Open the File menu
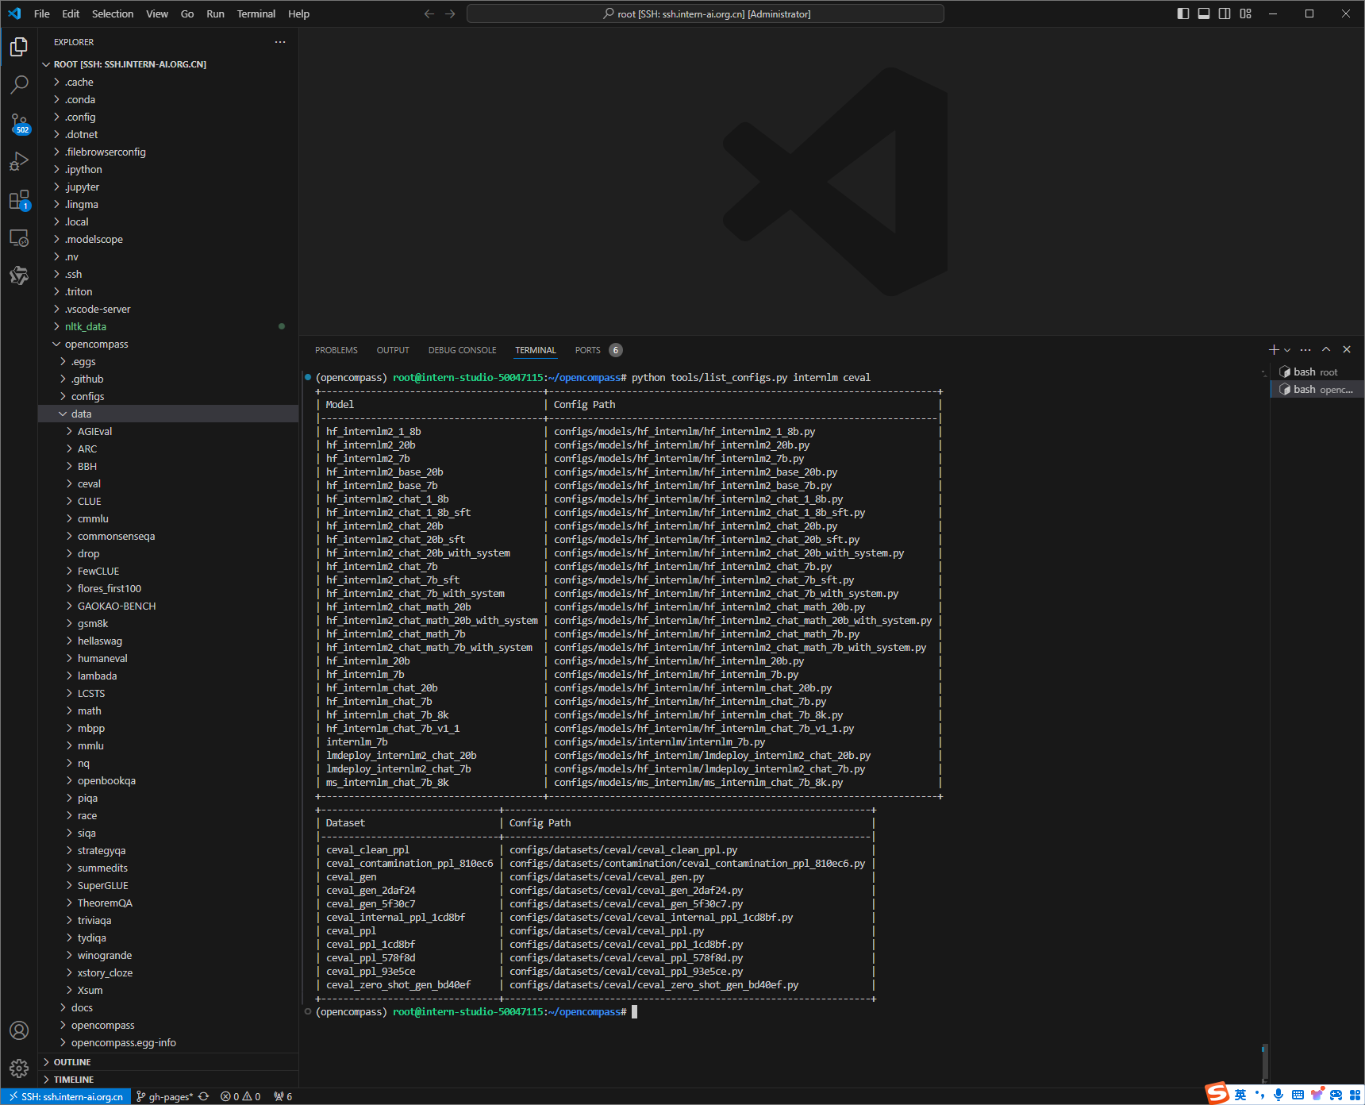The image size is (1365, 1105). [42, 13]
